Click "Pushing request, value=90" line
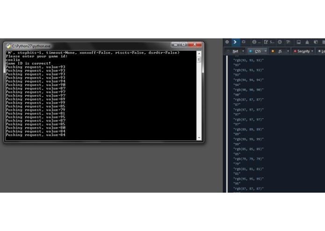Screen dimensions: 325x231 [x=36, y=85]
